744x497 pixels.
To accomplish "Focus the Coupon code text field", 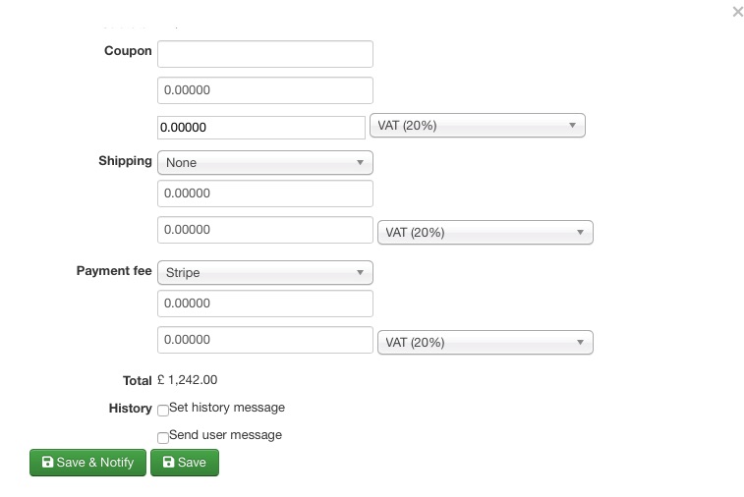I will (264, 53).
